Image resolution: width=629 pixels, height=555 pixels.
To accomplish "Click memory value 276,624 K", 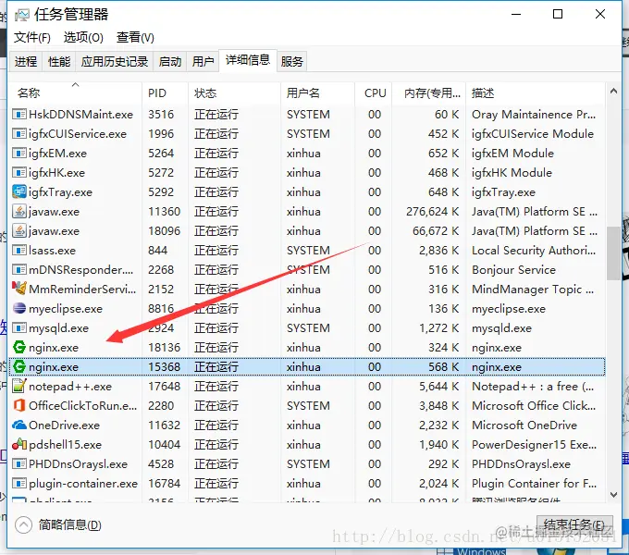I will [433, 211].
